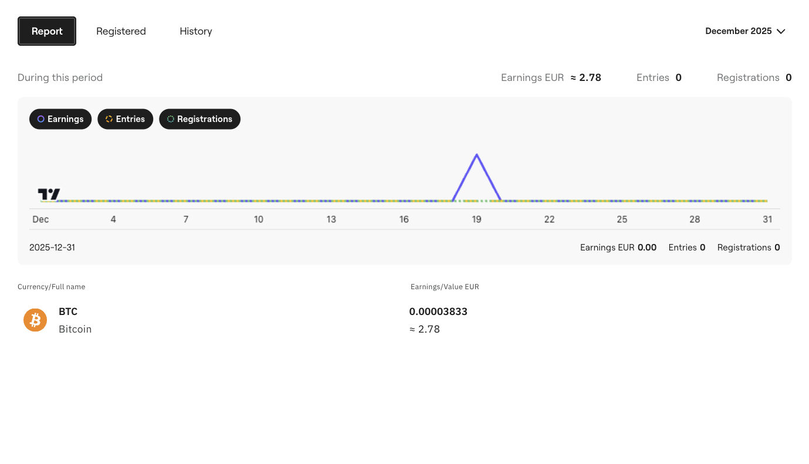Toggle the Earnings series on chart

(x=60, y=119)
